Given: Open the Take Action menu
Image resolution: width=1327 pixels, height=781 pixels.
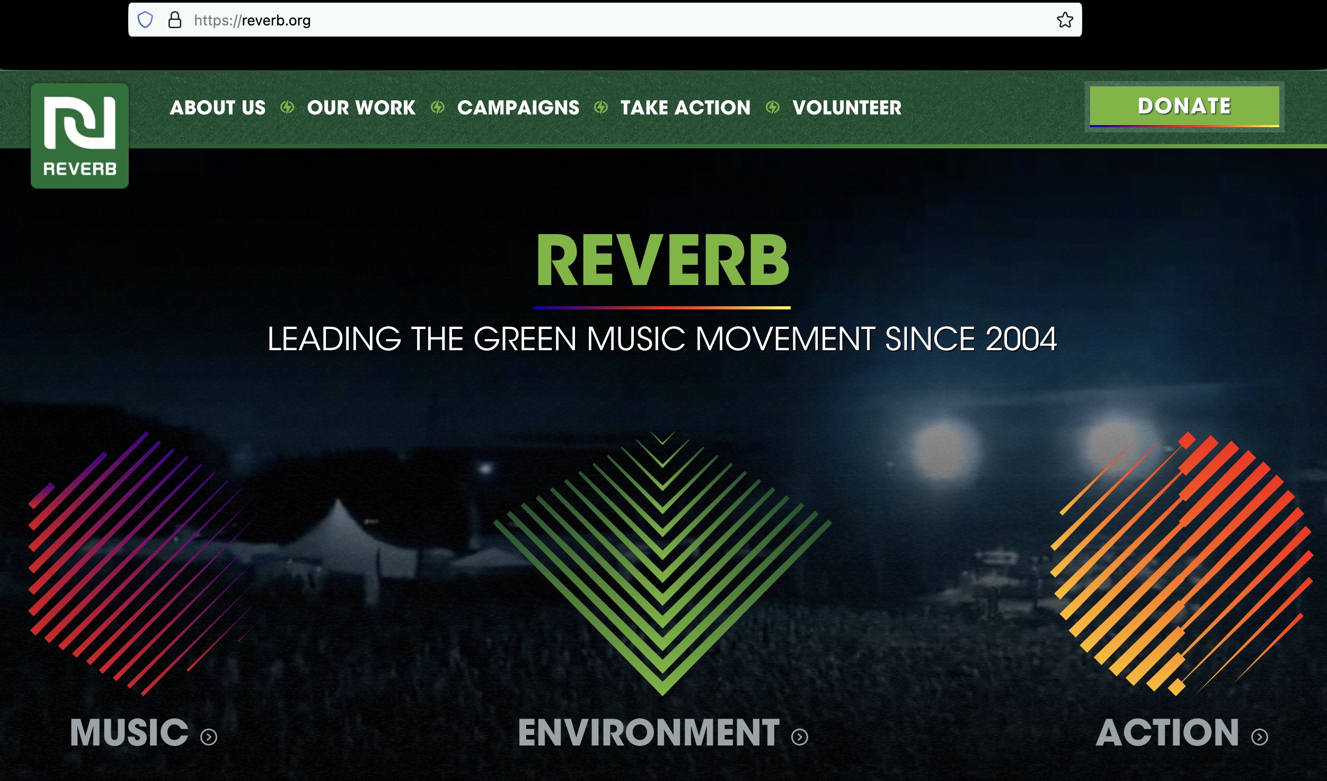Looking at the screenshot, I should (x=686, y=108).
